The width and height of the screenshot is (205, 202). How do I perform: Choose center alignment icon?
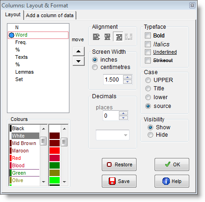[107, 37]
